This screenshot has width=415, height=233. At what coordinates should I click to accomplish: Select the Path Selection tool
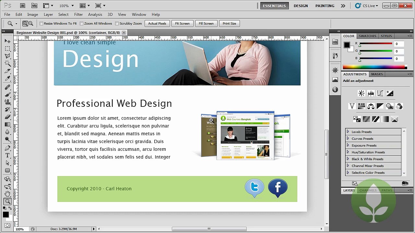7,163
